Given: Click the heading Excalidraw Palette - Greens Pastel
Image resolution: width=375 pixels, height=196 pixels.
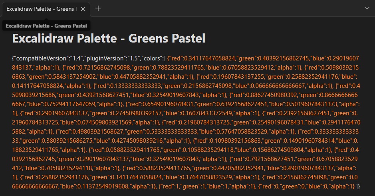Looking at the screenshot, I should [x=109, y=38].
